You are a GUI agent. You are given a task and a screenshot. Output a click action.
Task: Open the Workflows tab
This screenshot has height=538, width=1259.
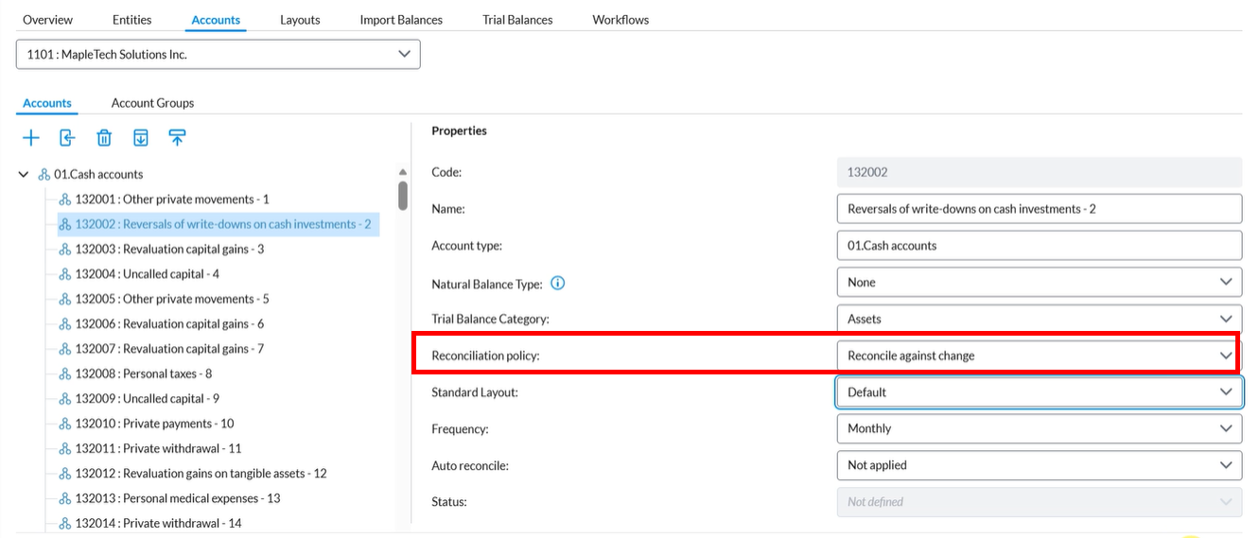pyautogui.click(x=621, y=20)
